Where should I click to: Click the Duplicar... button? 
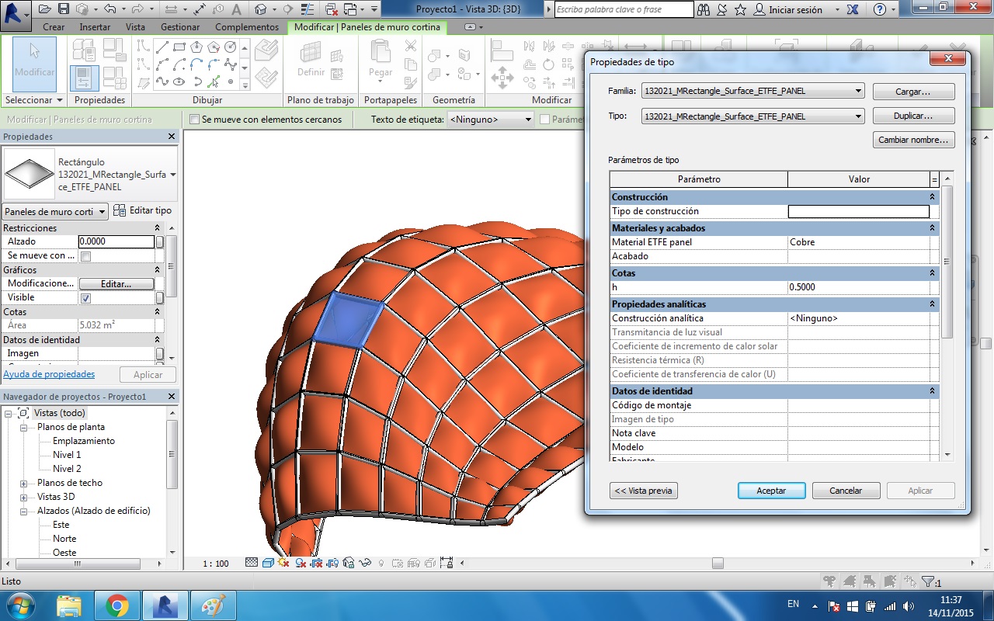913,116
